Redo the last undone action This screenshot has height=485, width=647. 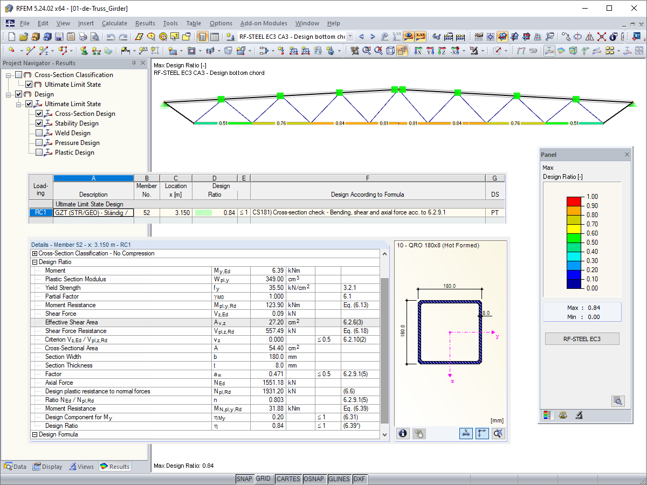[123, 37]
